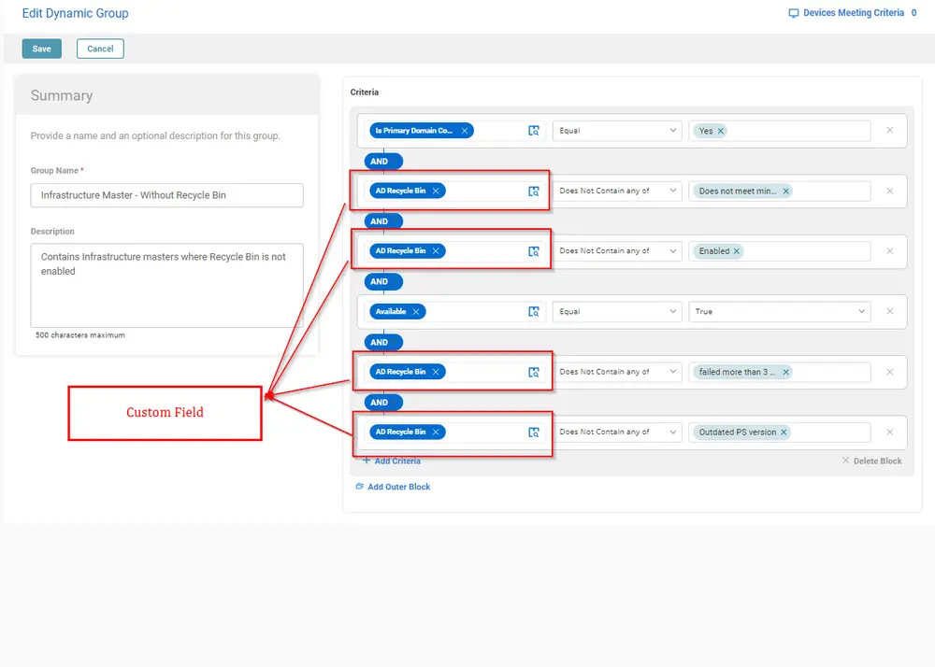Viewport: 935px width, 667px height.
Task: Remove AD Recycle Bin chip in 'Does not meet min' row
Action: 436,191
